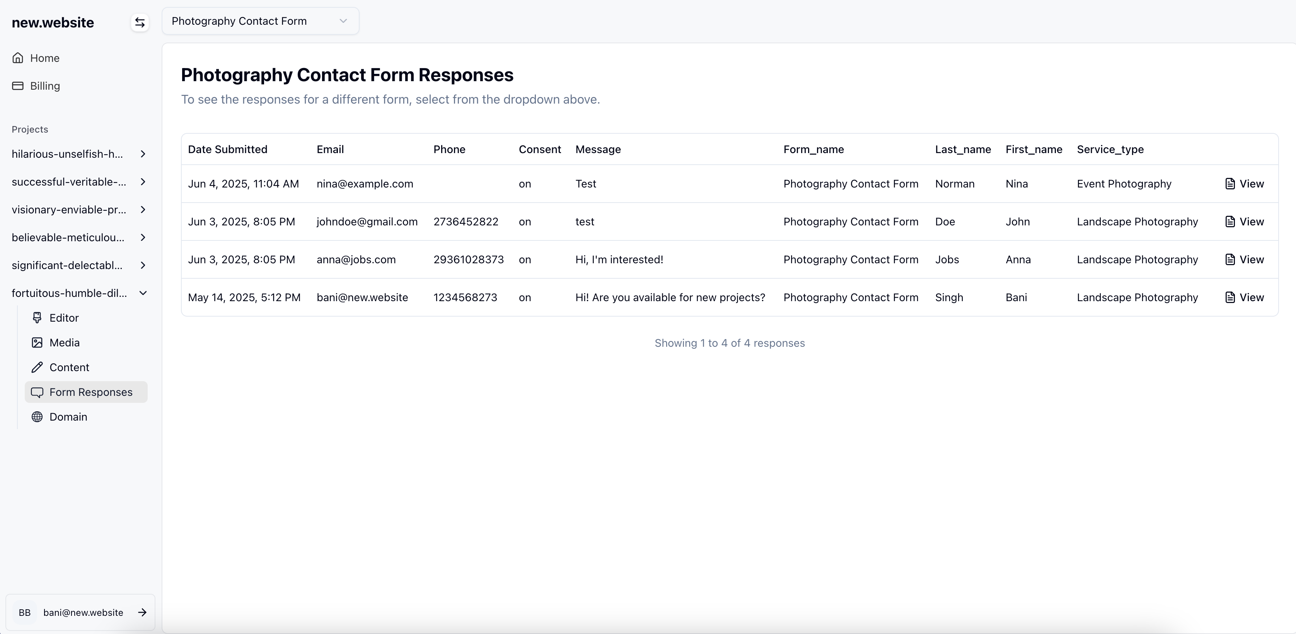Open the Billing page

click(x=44, y=86)
